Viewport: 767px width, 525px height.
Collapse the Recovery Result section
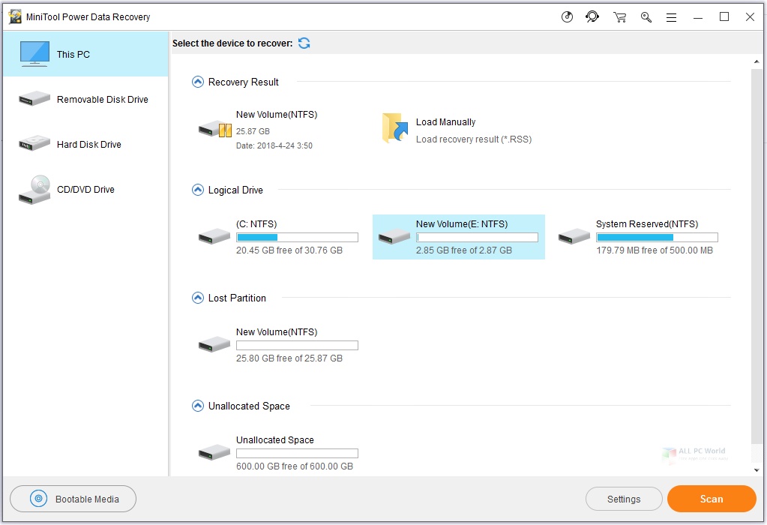click(198, 82)
